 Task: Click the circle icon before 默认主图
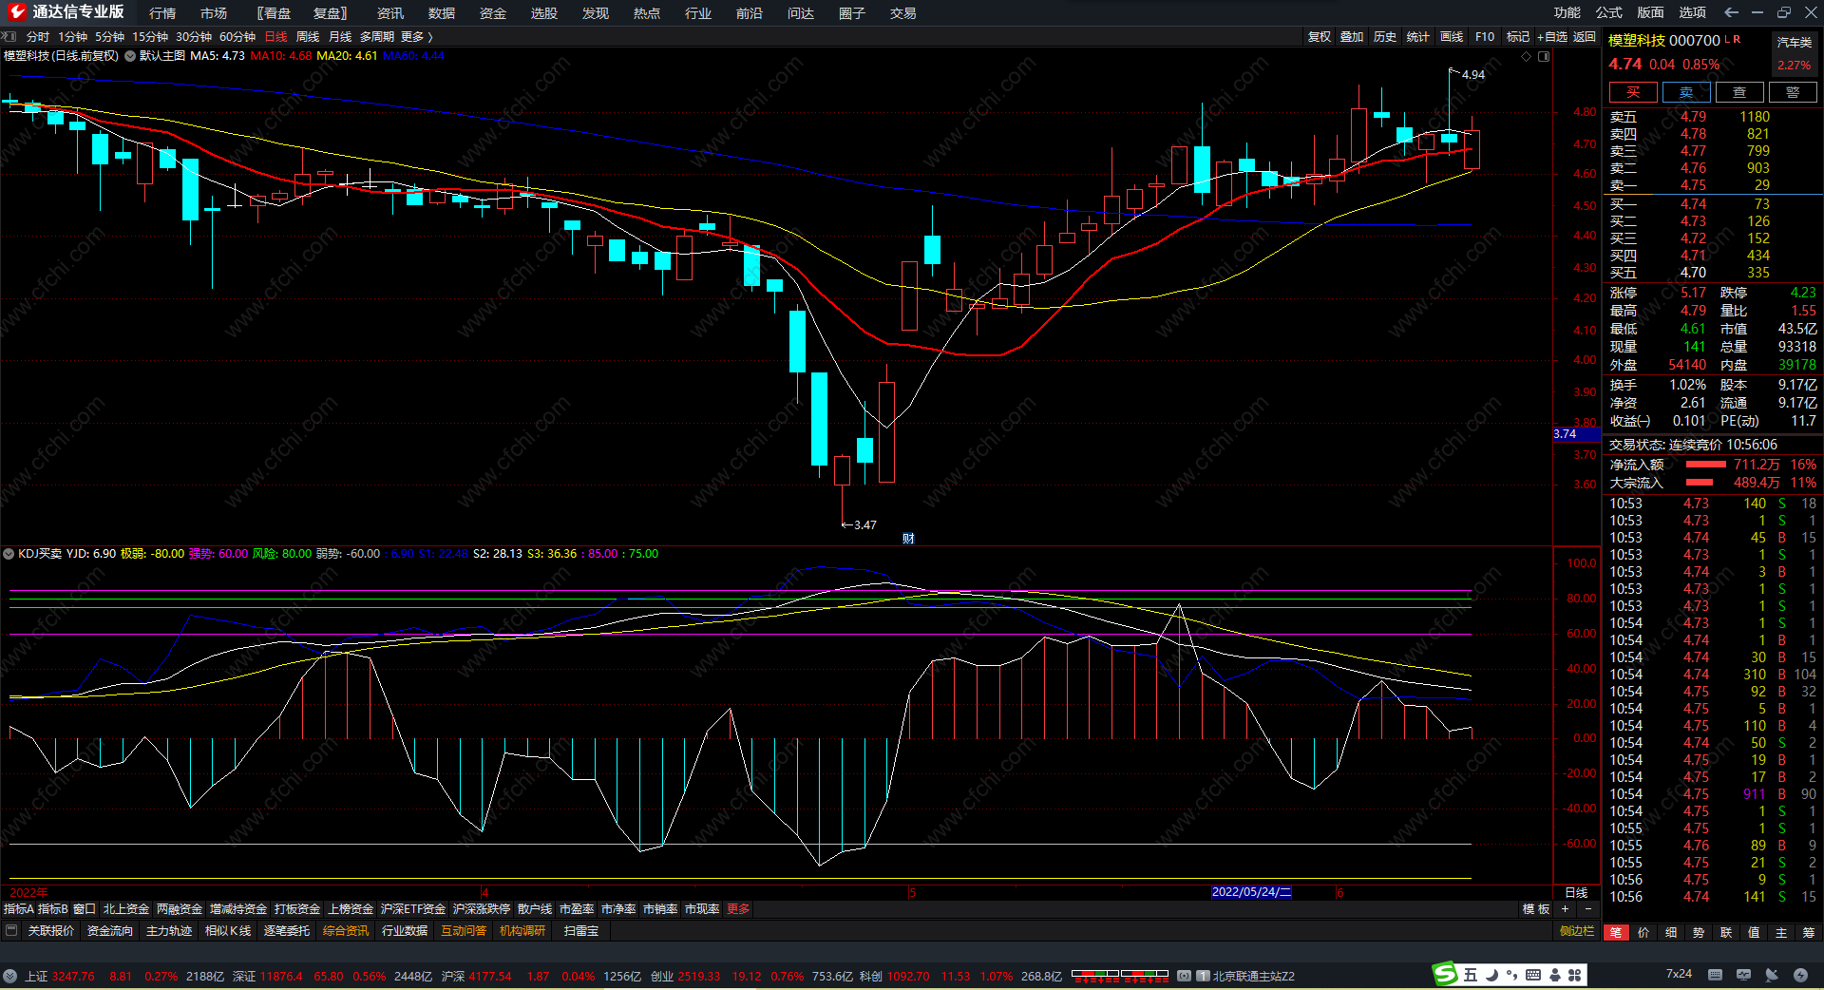coord(130,56)
